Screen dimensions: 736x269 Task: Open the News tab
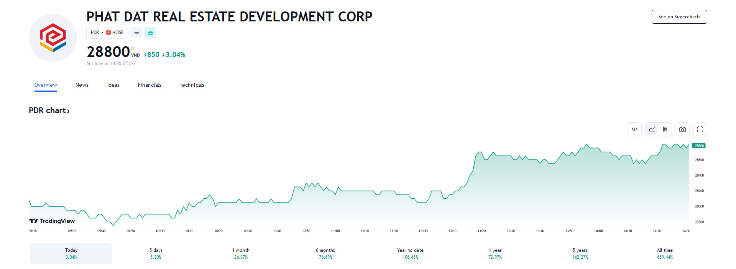coord(82,85)
